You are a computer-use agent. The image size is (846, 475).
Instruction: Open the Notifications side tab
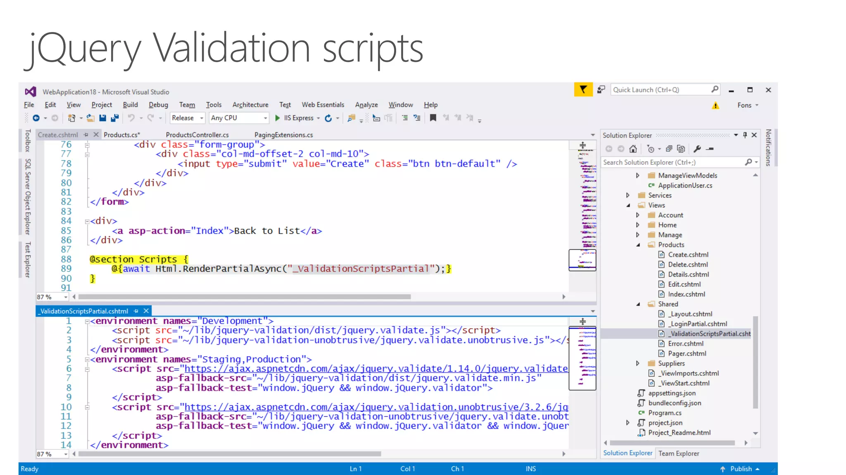coord(768,148)
